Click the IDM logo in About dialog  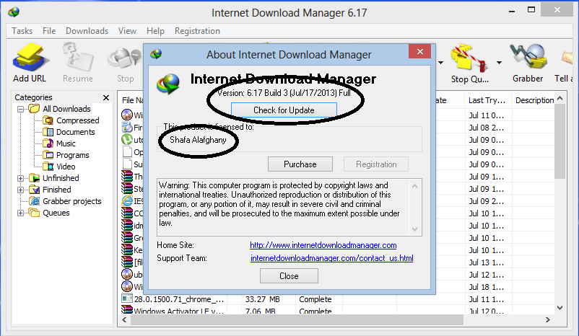[168, 84]
